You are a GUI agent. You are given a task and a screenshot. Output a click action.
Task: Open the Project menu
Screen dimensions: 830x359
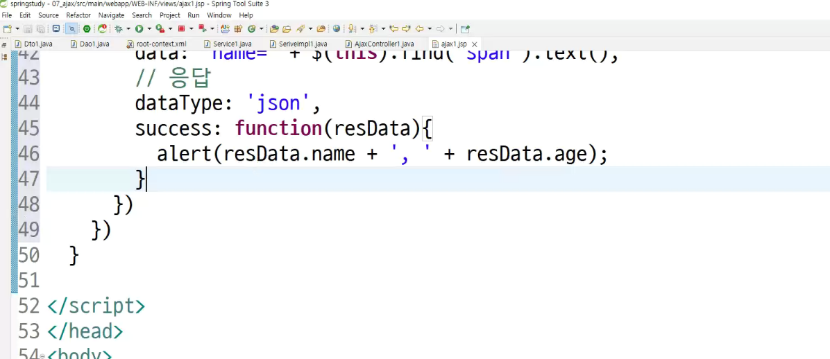pos(170,15)
